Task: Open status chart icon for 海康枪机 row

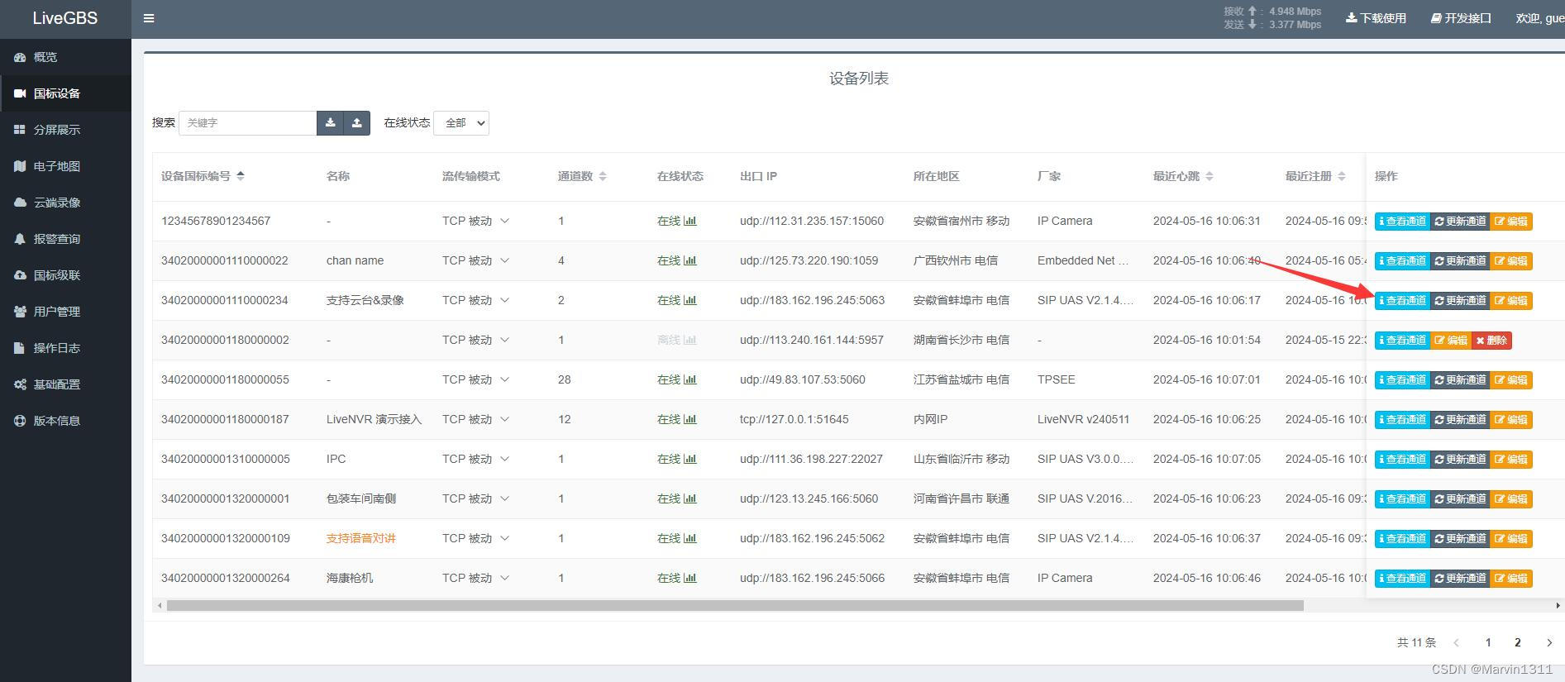Action: [x=690, y=578]
